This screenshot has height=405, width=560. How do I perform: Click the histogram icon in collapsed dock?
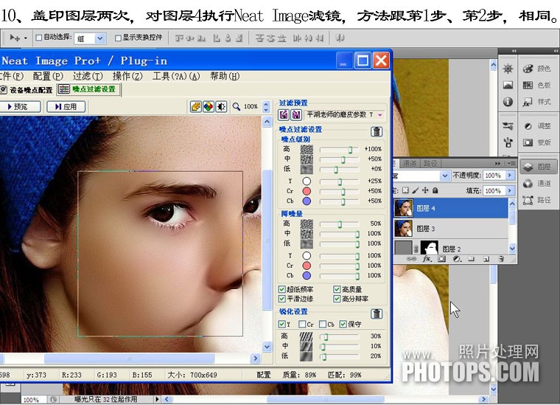[x=508, y=85]
